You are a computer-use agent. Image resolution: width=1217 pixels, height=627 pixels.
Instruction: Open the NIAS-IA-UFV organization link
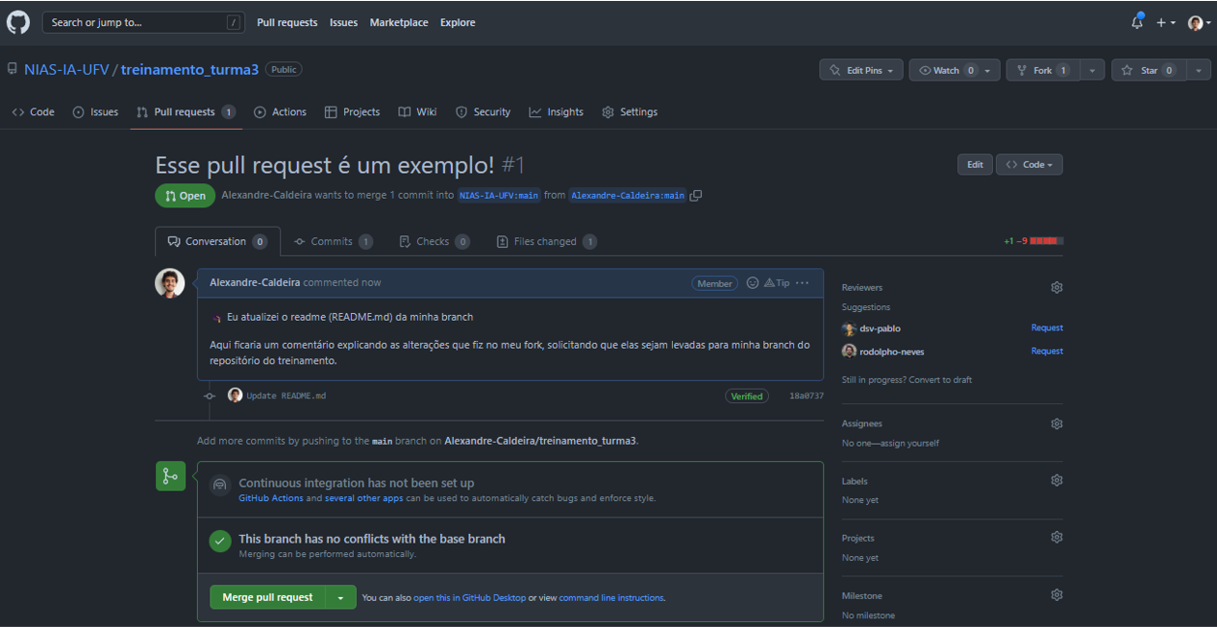(x=66, y=69)
